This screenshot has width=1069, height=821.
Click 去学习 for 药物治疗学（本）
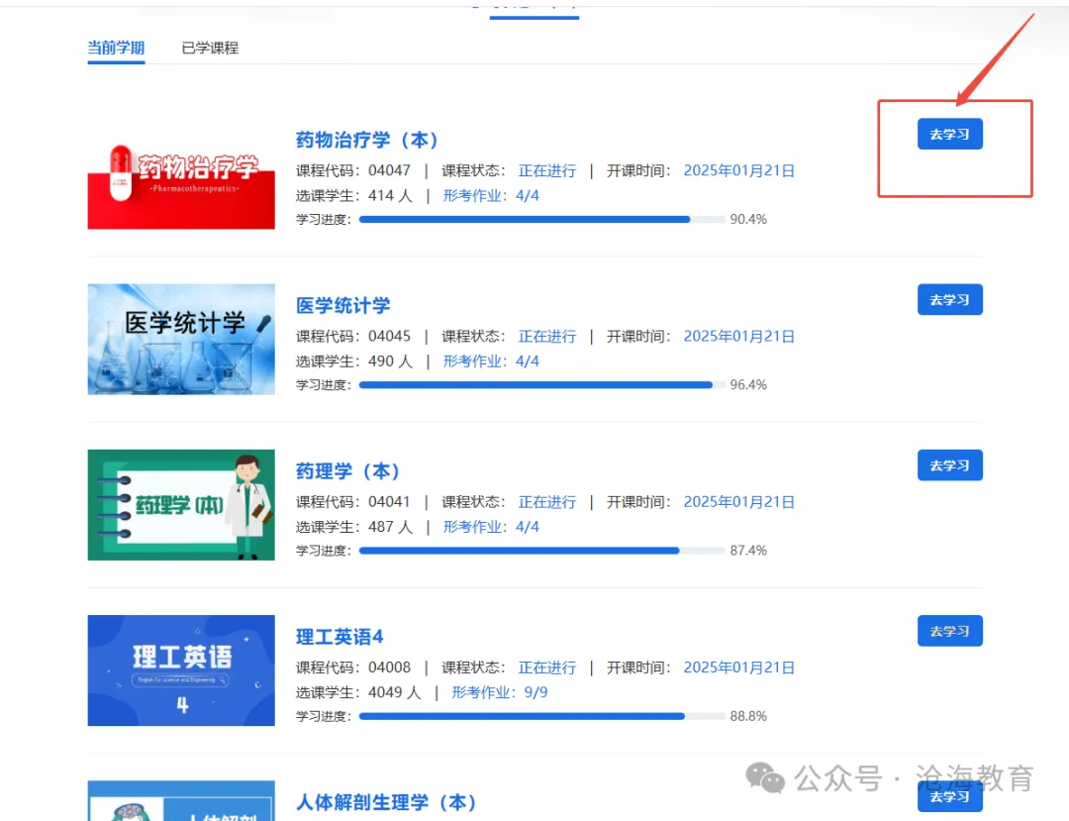tap(949, 134)
